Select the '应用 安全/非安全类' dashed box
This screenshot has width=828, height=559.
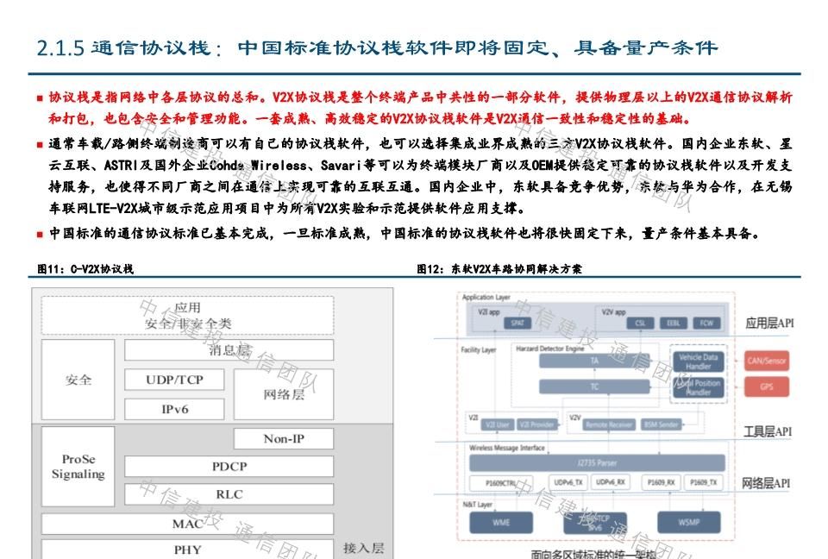click(x=187, y=316)
